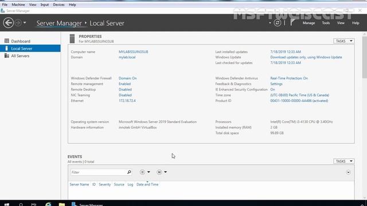This screenshot has width=367, height=206.
Task: Click the events Filter input field
Action: click(98, 172)
